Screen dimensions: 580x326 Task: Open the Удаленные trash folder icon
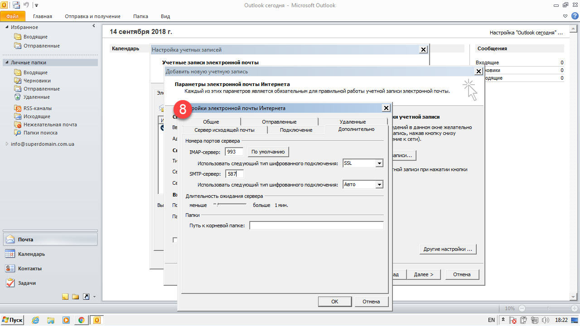[x=18, y=97]
